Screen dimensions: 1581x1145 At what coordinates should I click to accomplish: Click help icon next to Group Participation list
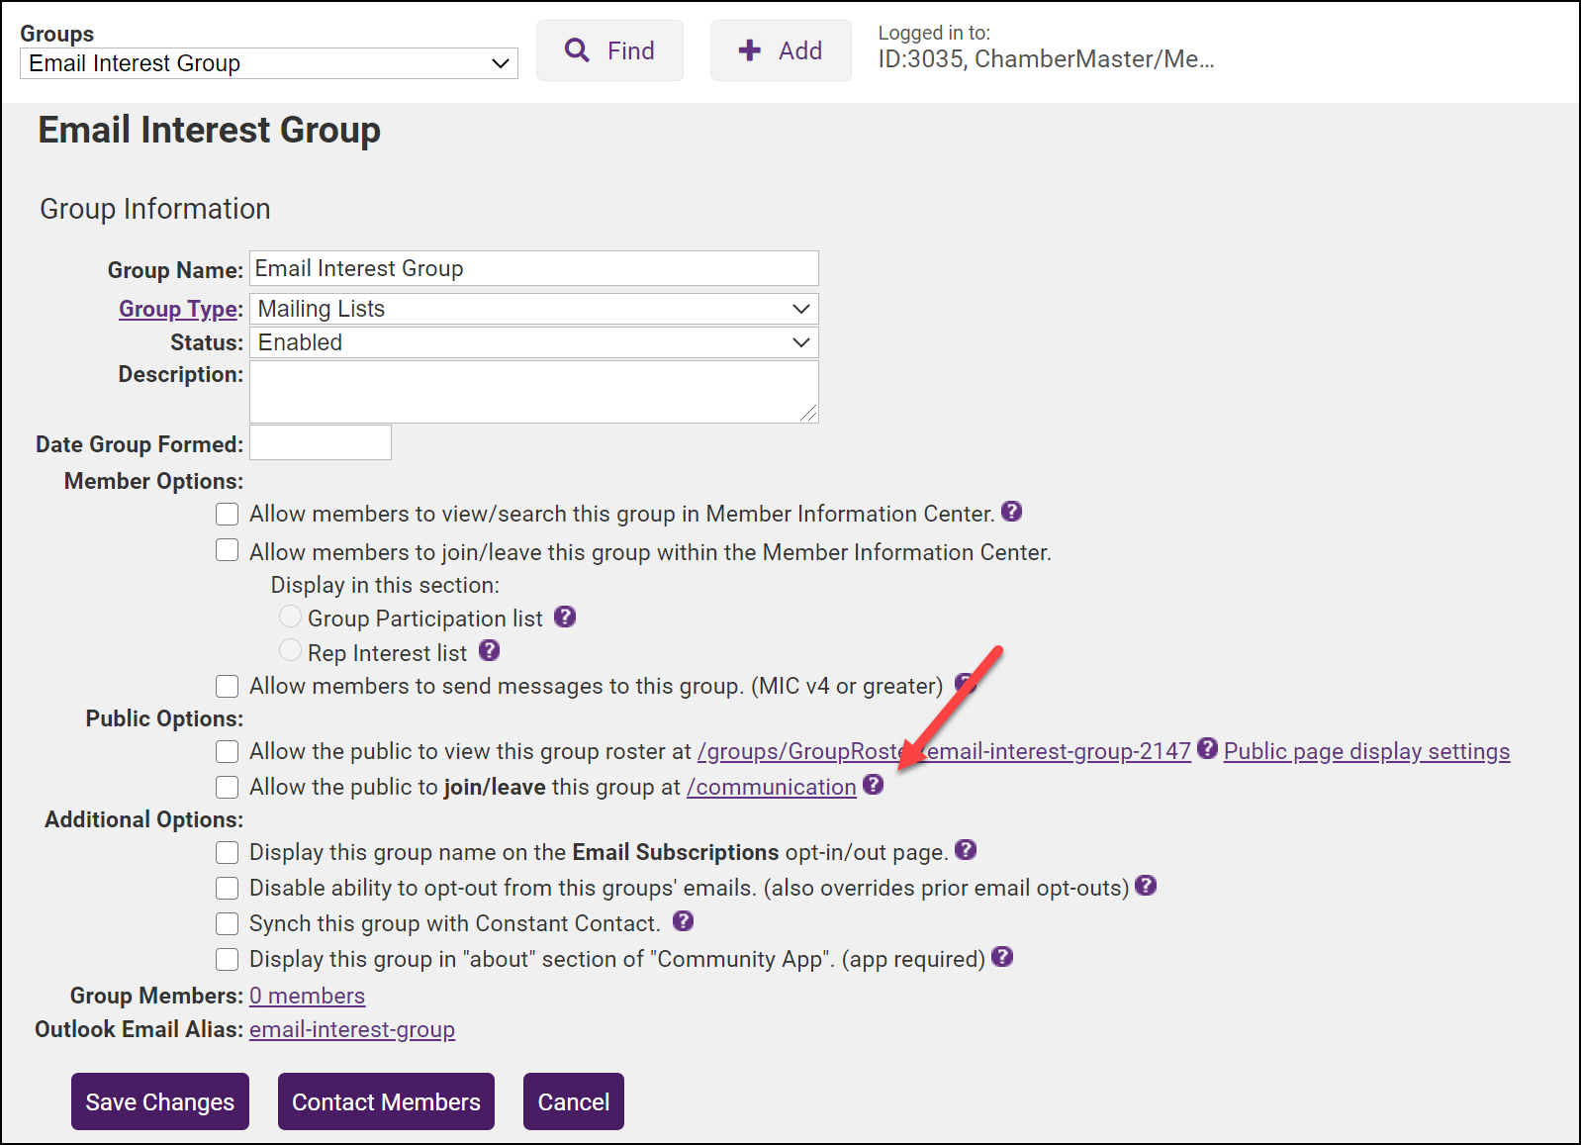[565, 617]
